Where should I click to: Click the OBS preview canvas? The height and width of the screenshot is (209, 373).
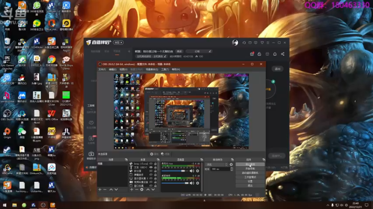(181, 111)
